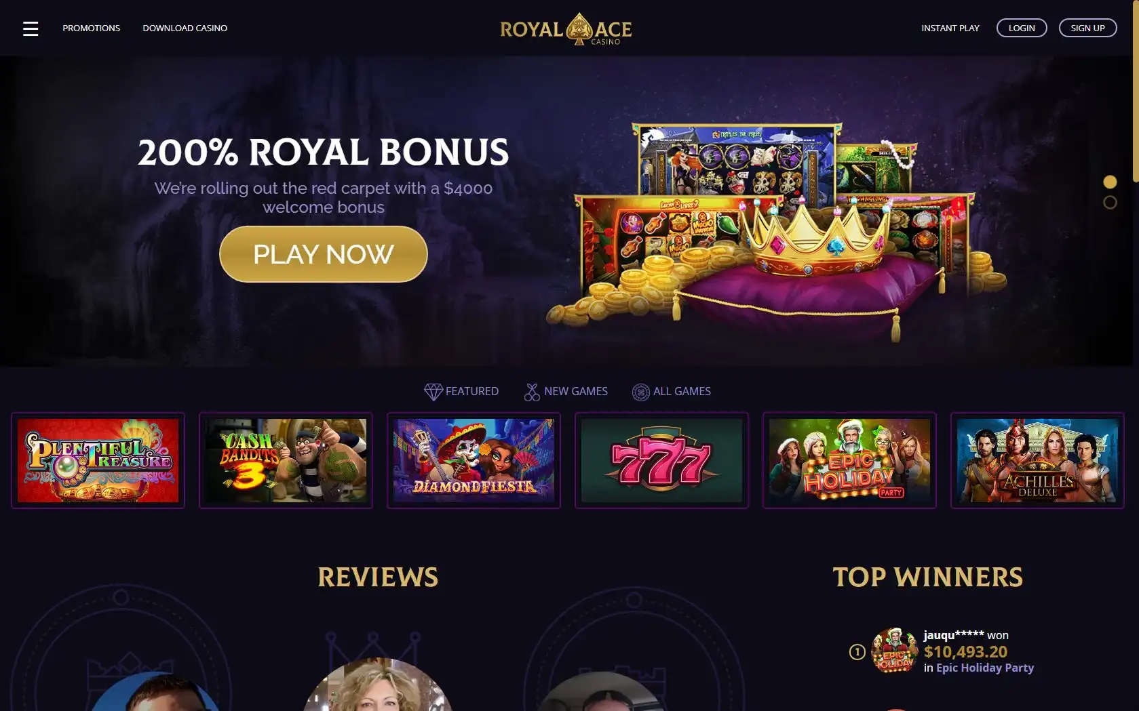This screenshot has width=1139, height=711.
Task: Click the Sign Up button
Action: (1087, 28)
